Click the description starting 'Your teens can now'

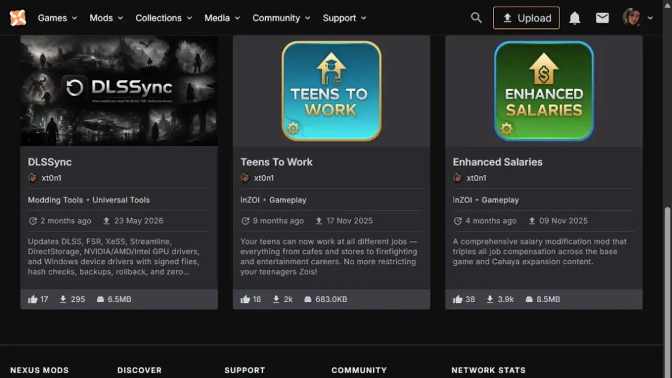pos(329,257)
